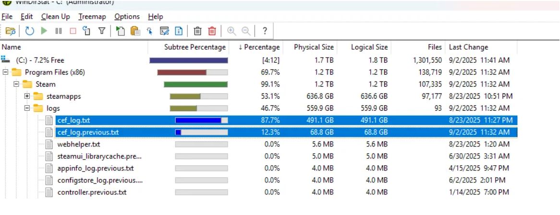Click the red permanent delete trash icon

point(212,31)
